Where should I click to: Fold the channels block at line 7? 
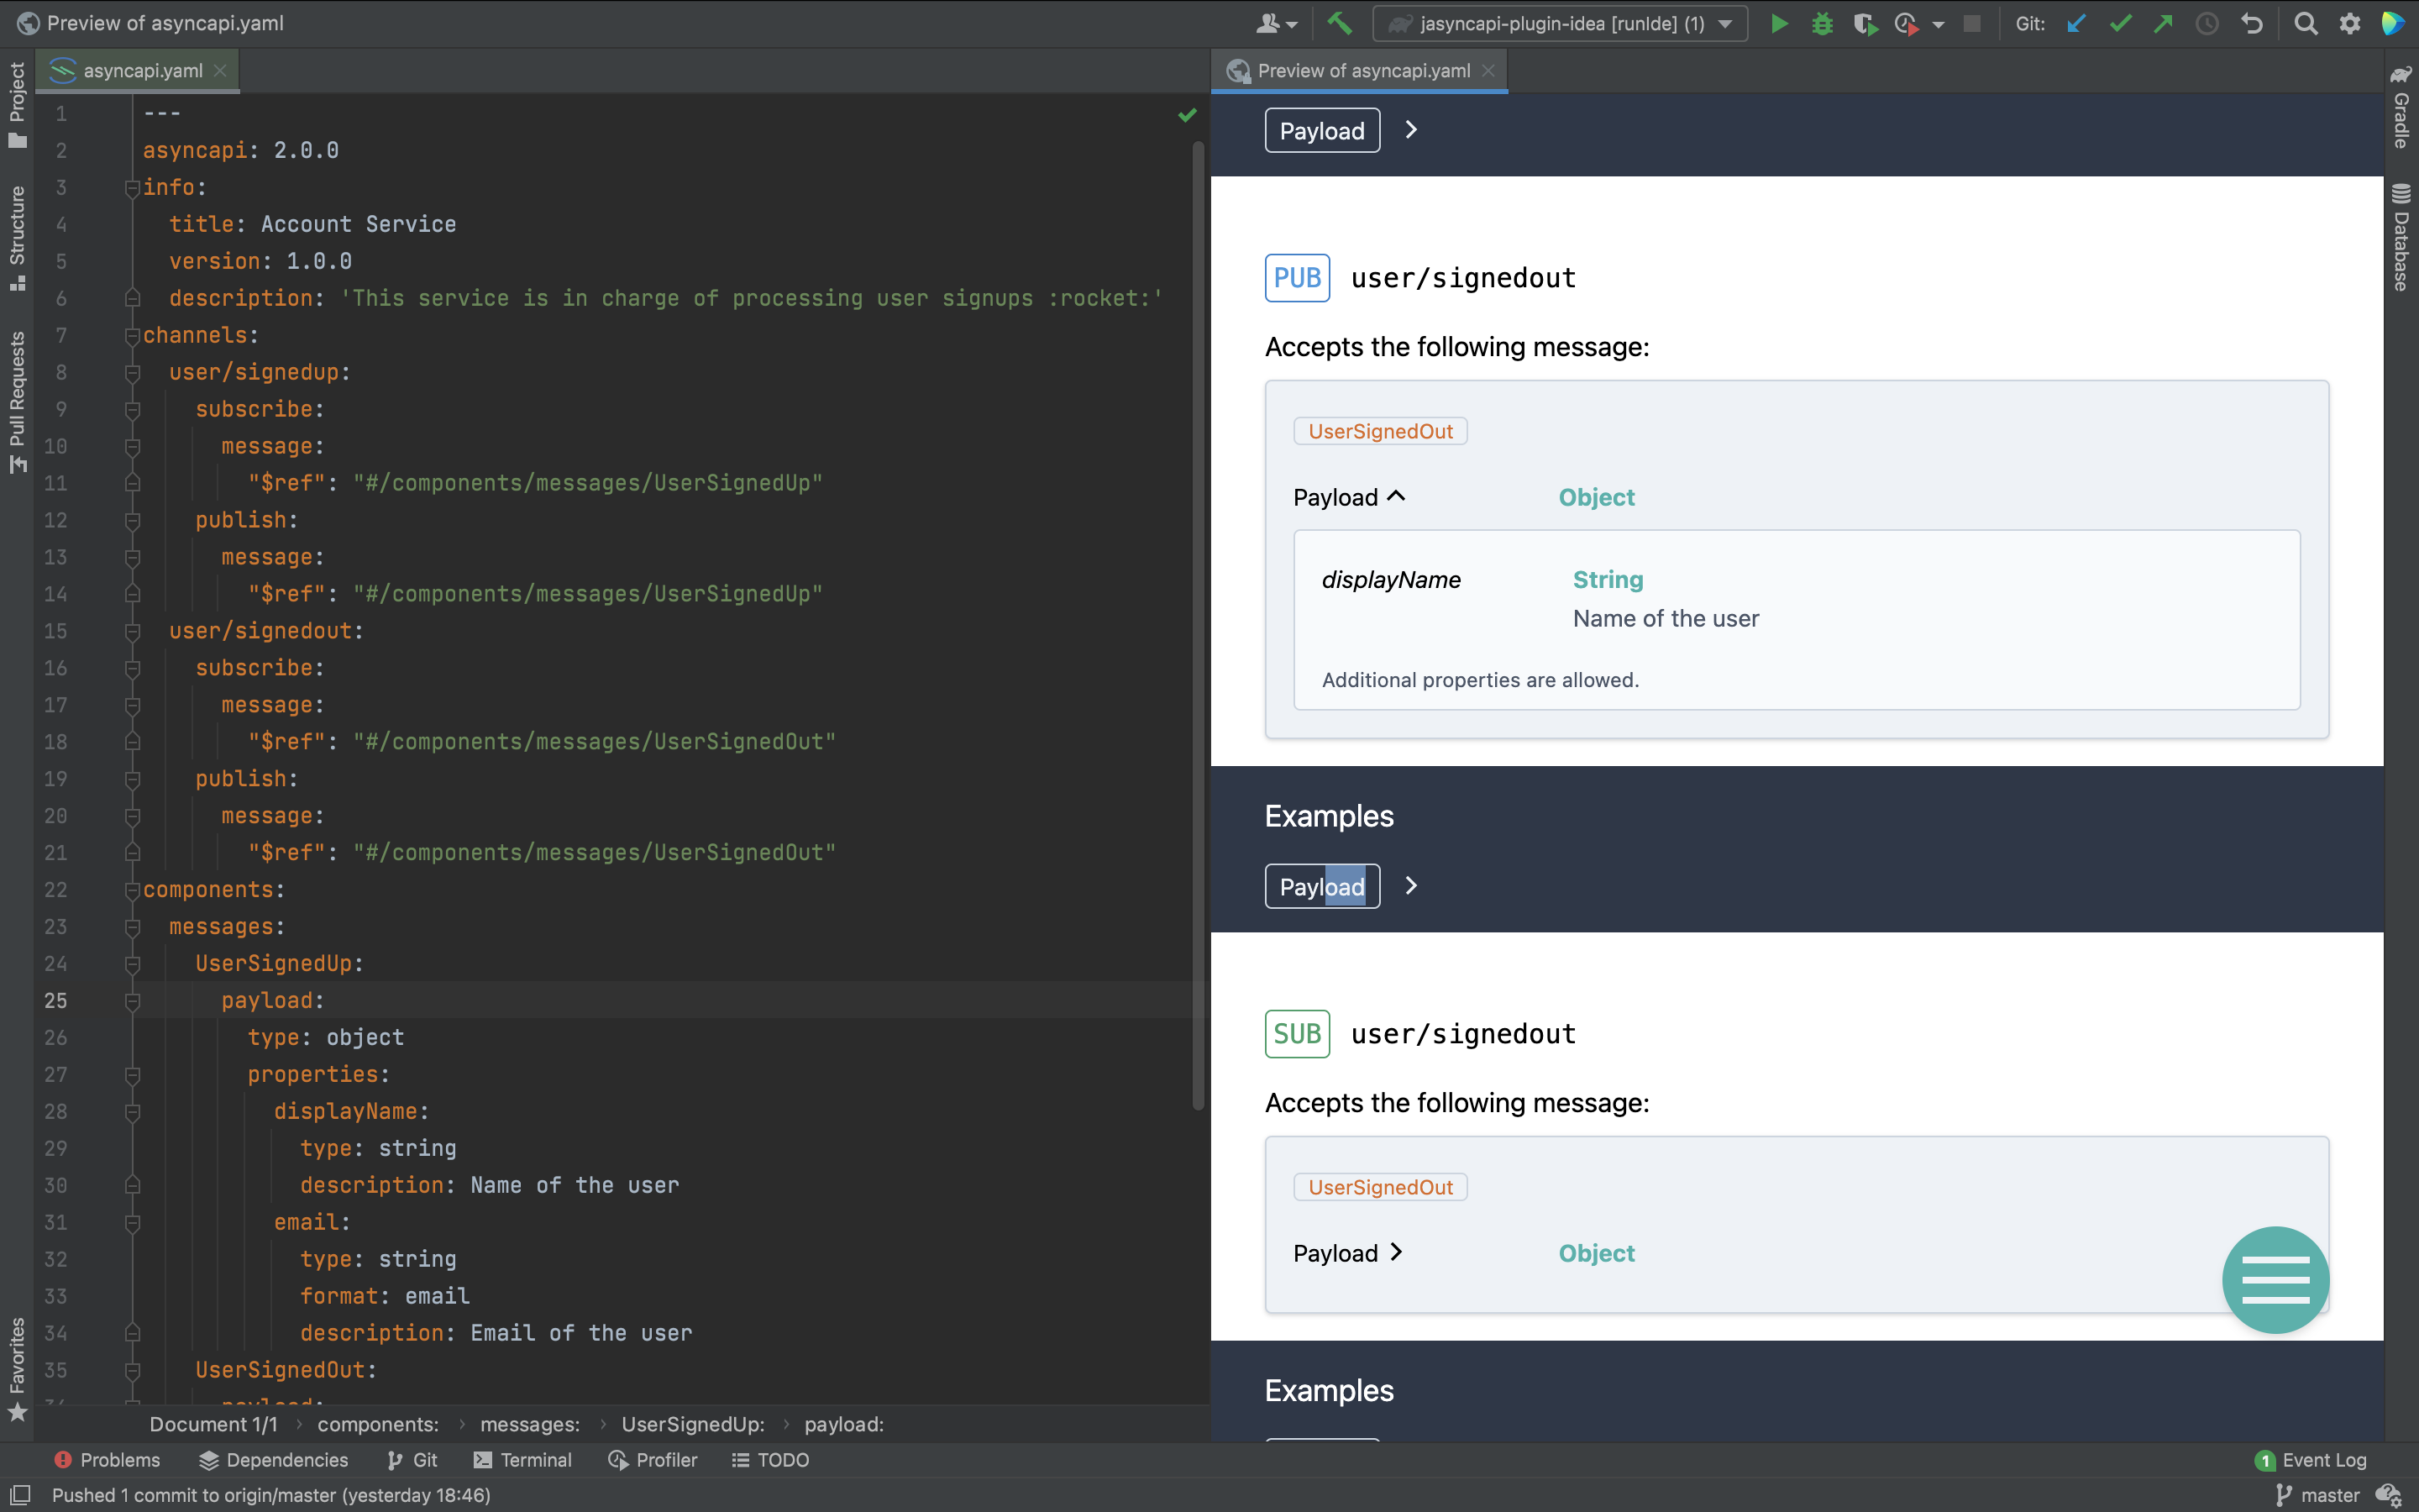[132, 336]
